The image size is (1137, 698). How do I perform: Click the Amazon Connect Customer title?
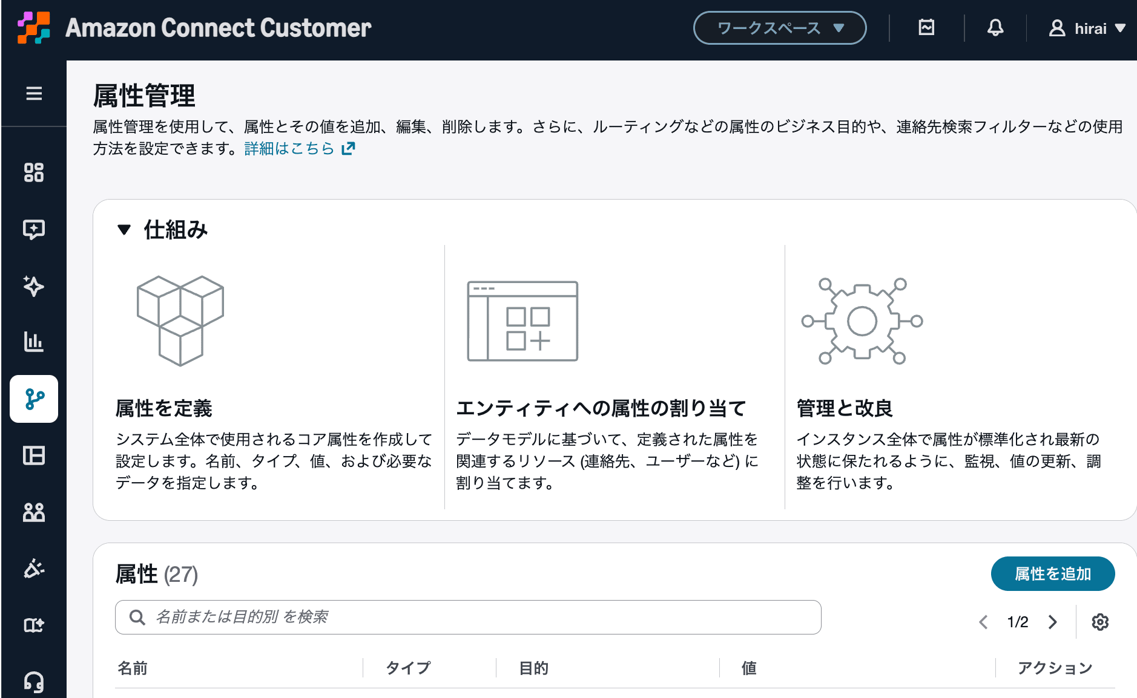pos(219,28)
